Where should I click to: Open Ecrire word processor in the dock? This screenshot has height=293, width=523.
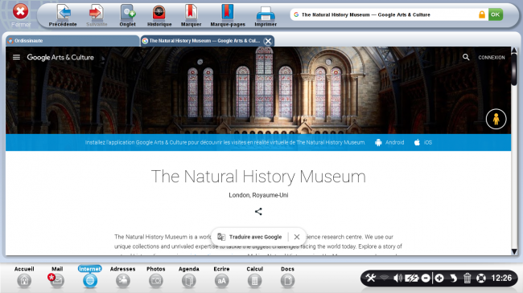221,277
